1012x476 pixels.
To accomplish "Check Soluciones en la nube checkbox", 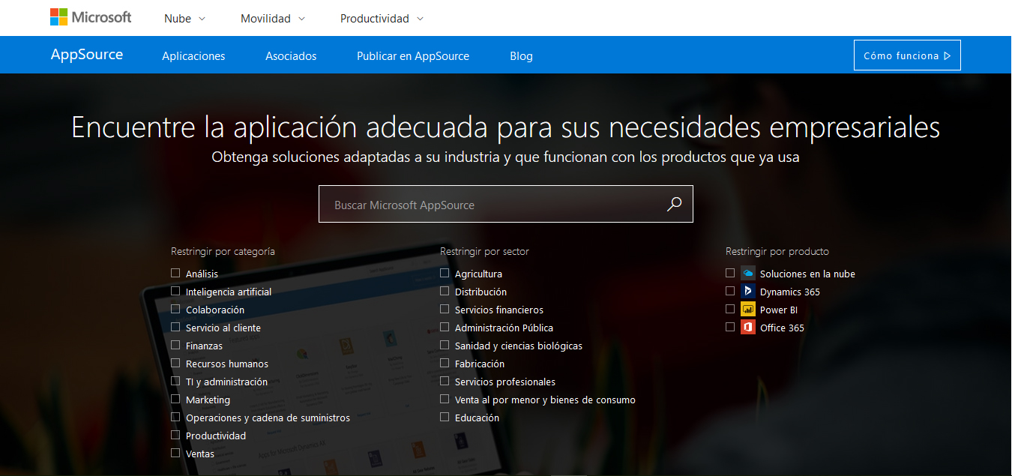I will pos(730,273).
